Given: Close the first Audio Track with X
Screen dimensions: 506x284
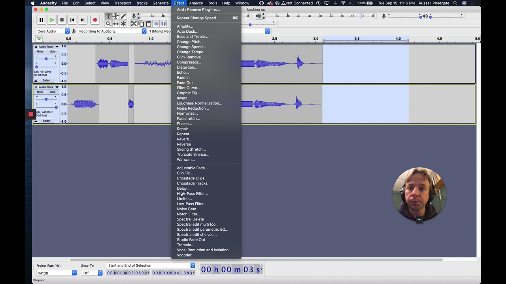Looking at the screenshot, I should [36, 47].
